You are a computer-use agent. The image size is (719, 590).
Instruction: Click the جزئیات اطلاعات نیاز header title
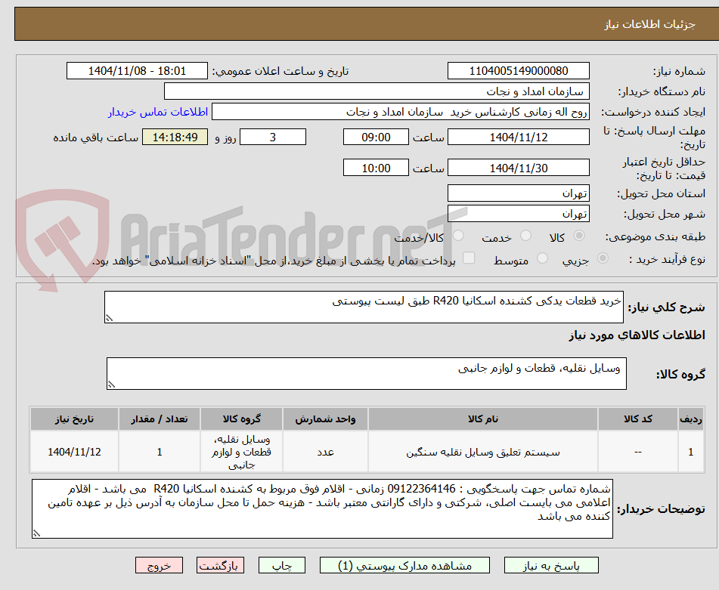point(649,24)
